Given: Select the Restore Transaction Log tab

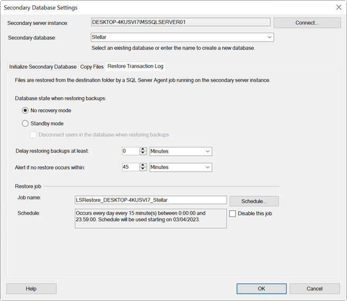Looking at the screenshot, I should tap(135, 67).
